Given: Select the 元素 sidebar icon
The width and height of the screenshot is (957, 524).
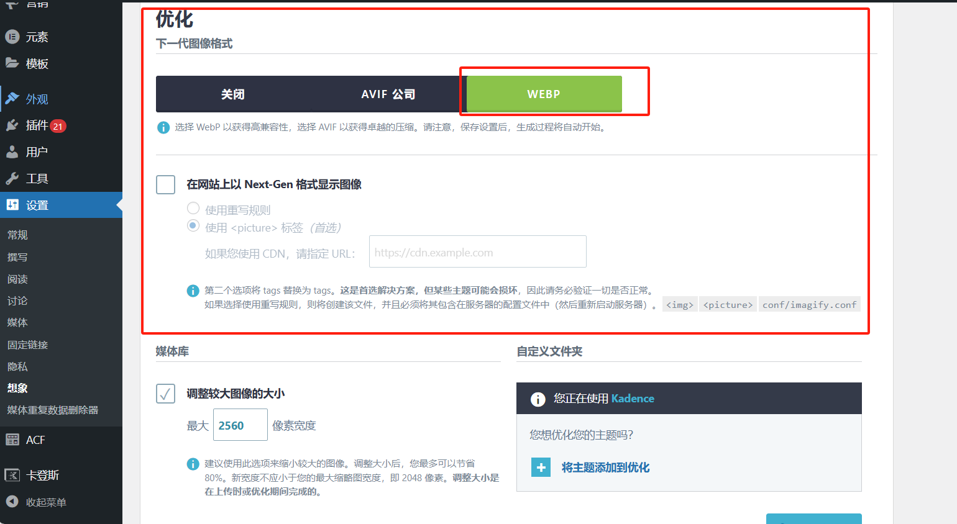Looking at the screenshot, I should pos(14,37).
